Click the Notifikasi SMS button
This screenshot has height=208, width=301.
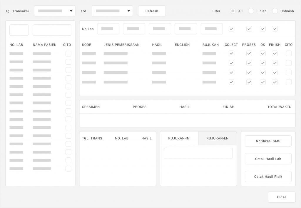[268, 141]
